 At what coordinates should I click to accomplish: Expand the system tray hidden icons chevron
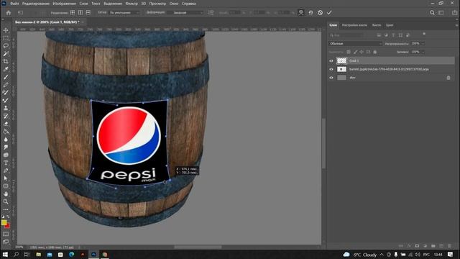[382, 255]
